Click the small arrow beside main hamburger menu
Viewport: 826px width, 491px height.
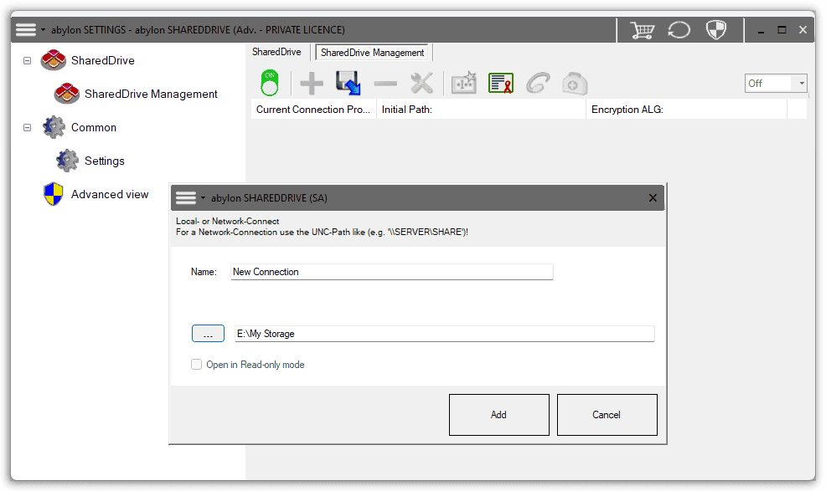click(x=44, y=30)
